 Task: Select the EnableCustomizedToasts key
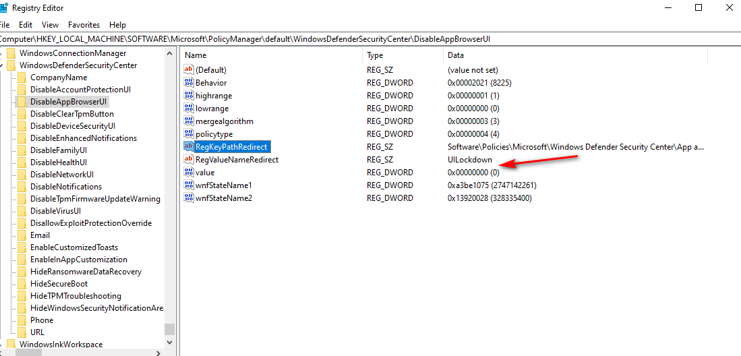pos(73,247)
